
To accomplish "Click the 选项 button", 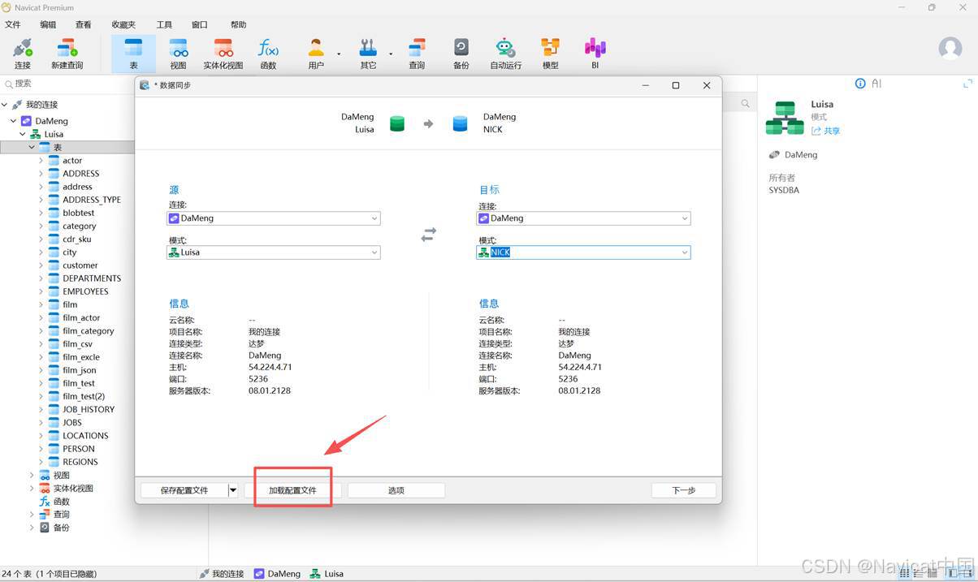I will click(396, 490).
